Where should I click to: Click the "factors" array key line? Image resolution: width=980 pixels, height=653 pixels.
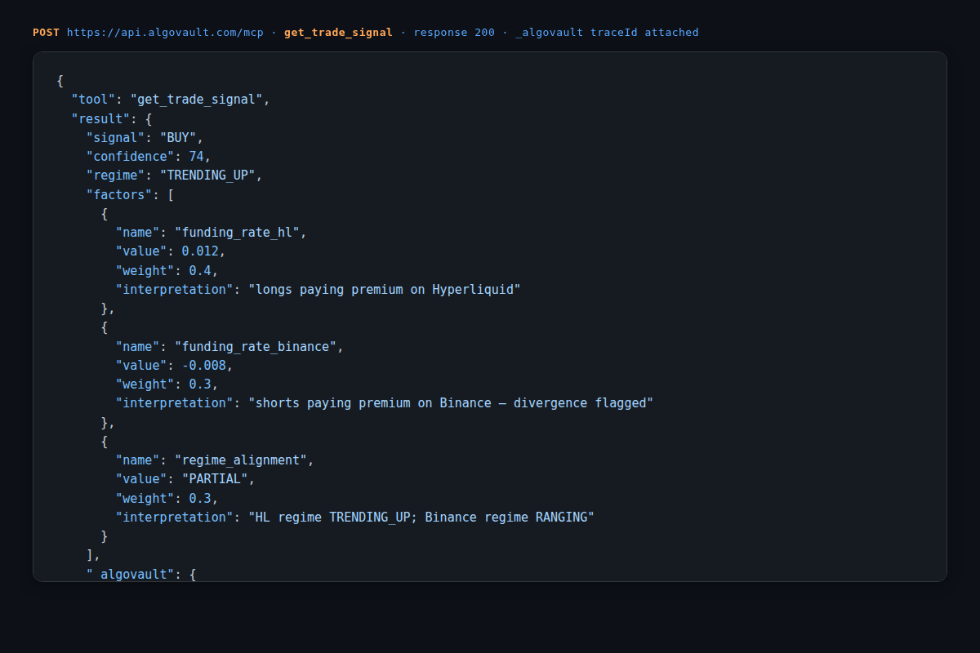[x=130, y=194]
